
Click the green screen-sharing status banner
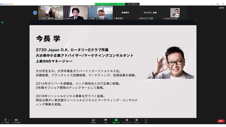coord(110,4)
